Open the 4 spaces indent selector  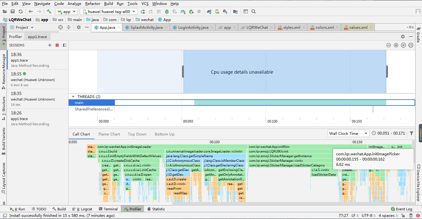point(388,215)
